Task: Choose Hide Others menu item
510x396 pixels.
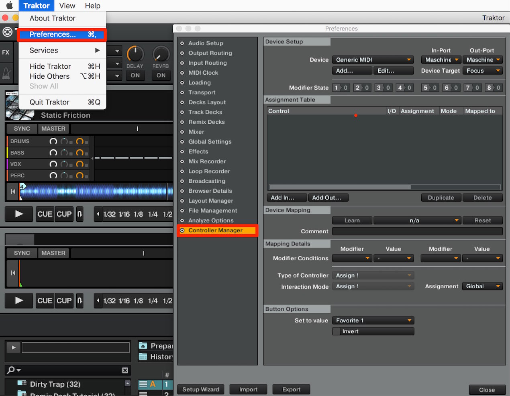Action: (x=62, y=76)
